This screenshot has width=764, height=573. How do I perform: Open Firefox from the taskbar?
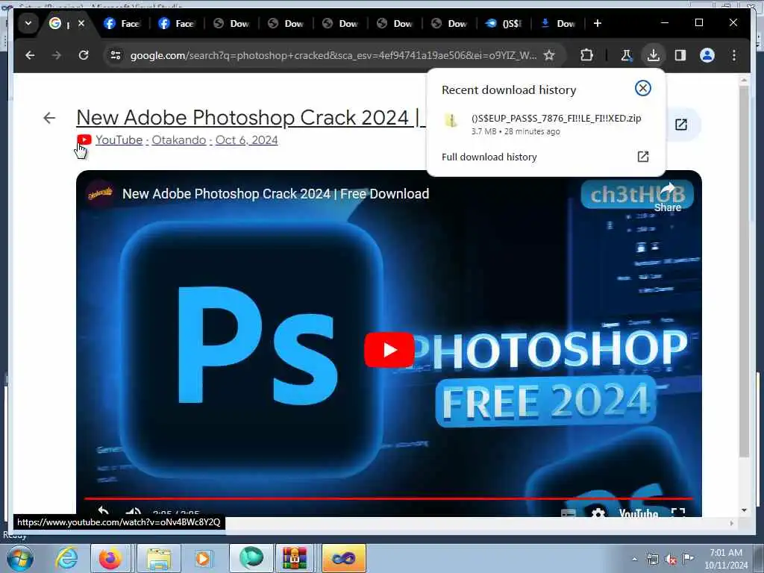[110, 558]
